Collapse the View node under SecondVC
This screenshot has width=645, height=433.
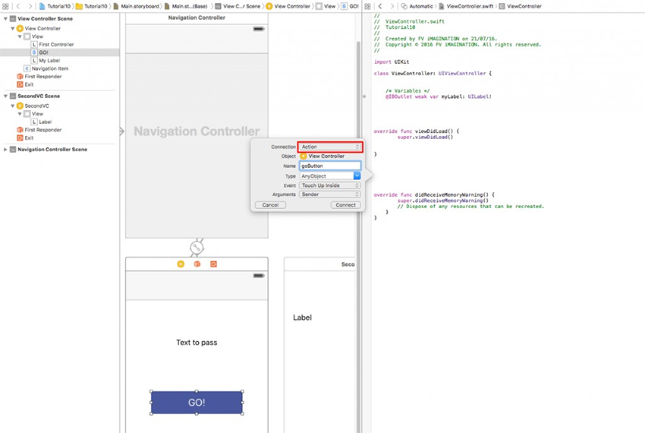tap(20, 114)
